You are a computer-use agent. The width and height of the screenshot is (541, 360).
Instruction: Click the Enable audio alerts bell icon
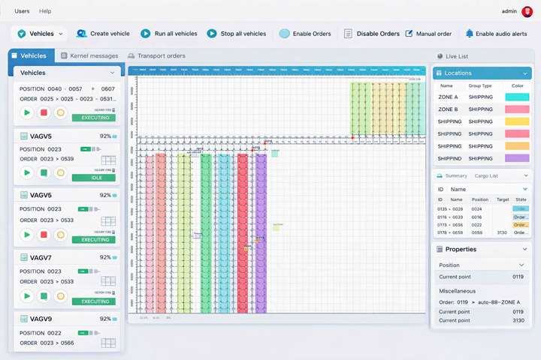pyautogui.click(x=470, y=34)
